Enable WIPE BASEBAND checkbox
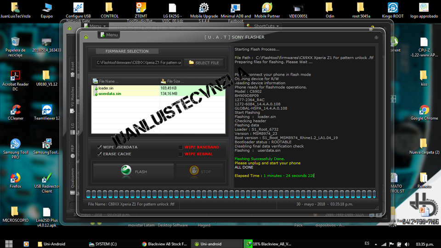This screenshot has width=441, height=248. (181, 147)
